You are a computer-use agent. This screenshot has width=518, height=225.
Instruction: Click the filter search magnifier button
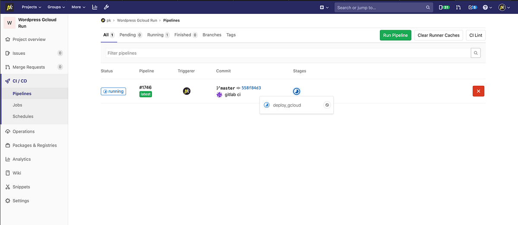475,53
